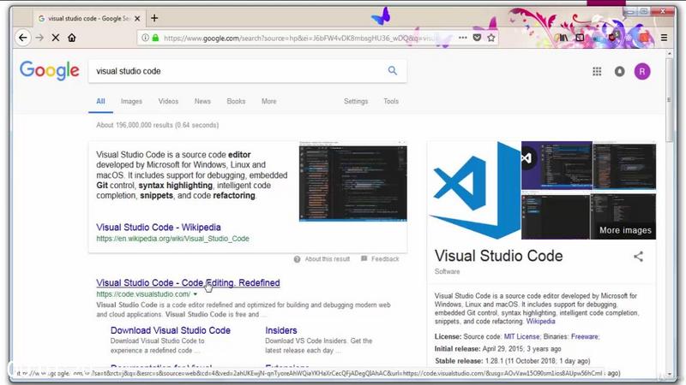Open 'Visual Studio Code - Code Editing. Redefined'
Image resolution: width=686 pixels, height=385 pixels.
coord(188,283)
